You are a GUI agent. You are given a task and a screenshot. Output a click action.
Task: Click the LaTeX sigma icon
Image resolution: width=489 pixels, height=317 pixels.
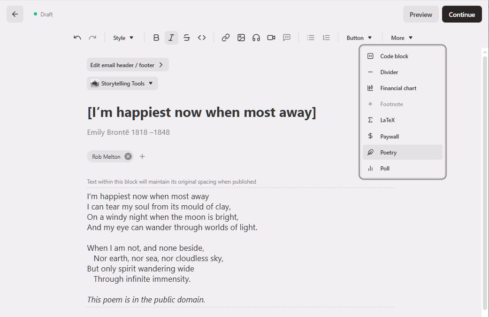(x=370, y=120)
